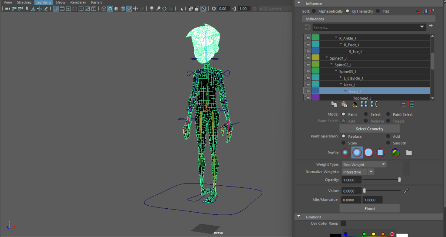This screenshot has height=237, width=446.
Task: Select the square brush profile
Action: click(x=380, y=153)
